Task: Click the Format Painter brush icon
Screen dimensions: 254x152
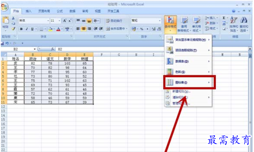Action: click(x=13, y=29)
